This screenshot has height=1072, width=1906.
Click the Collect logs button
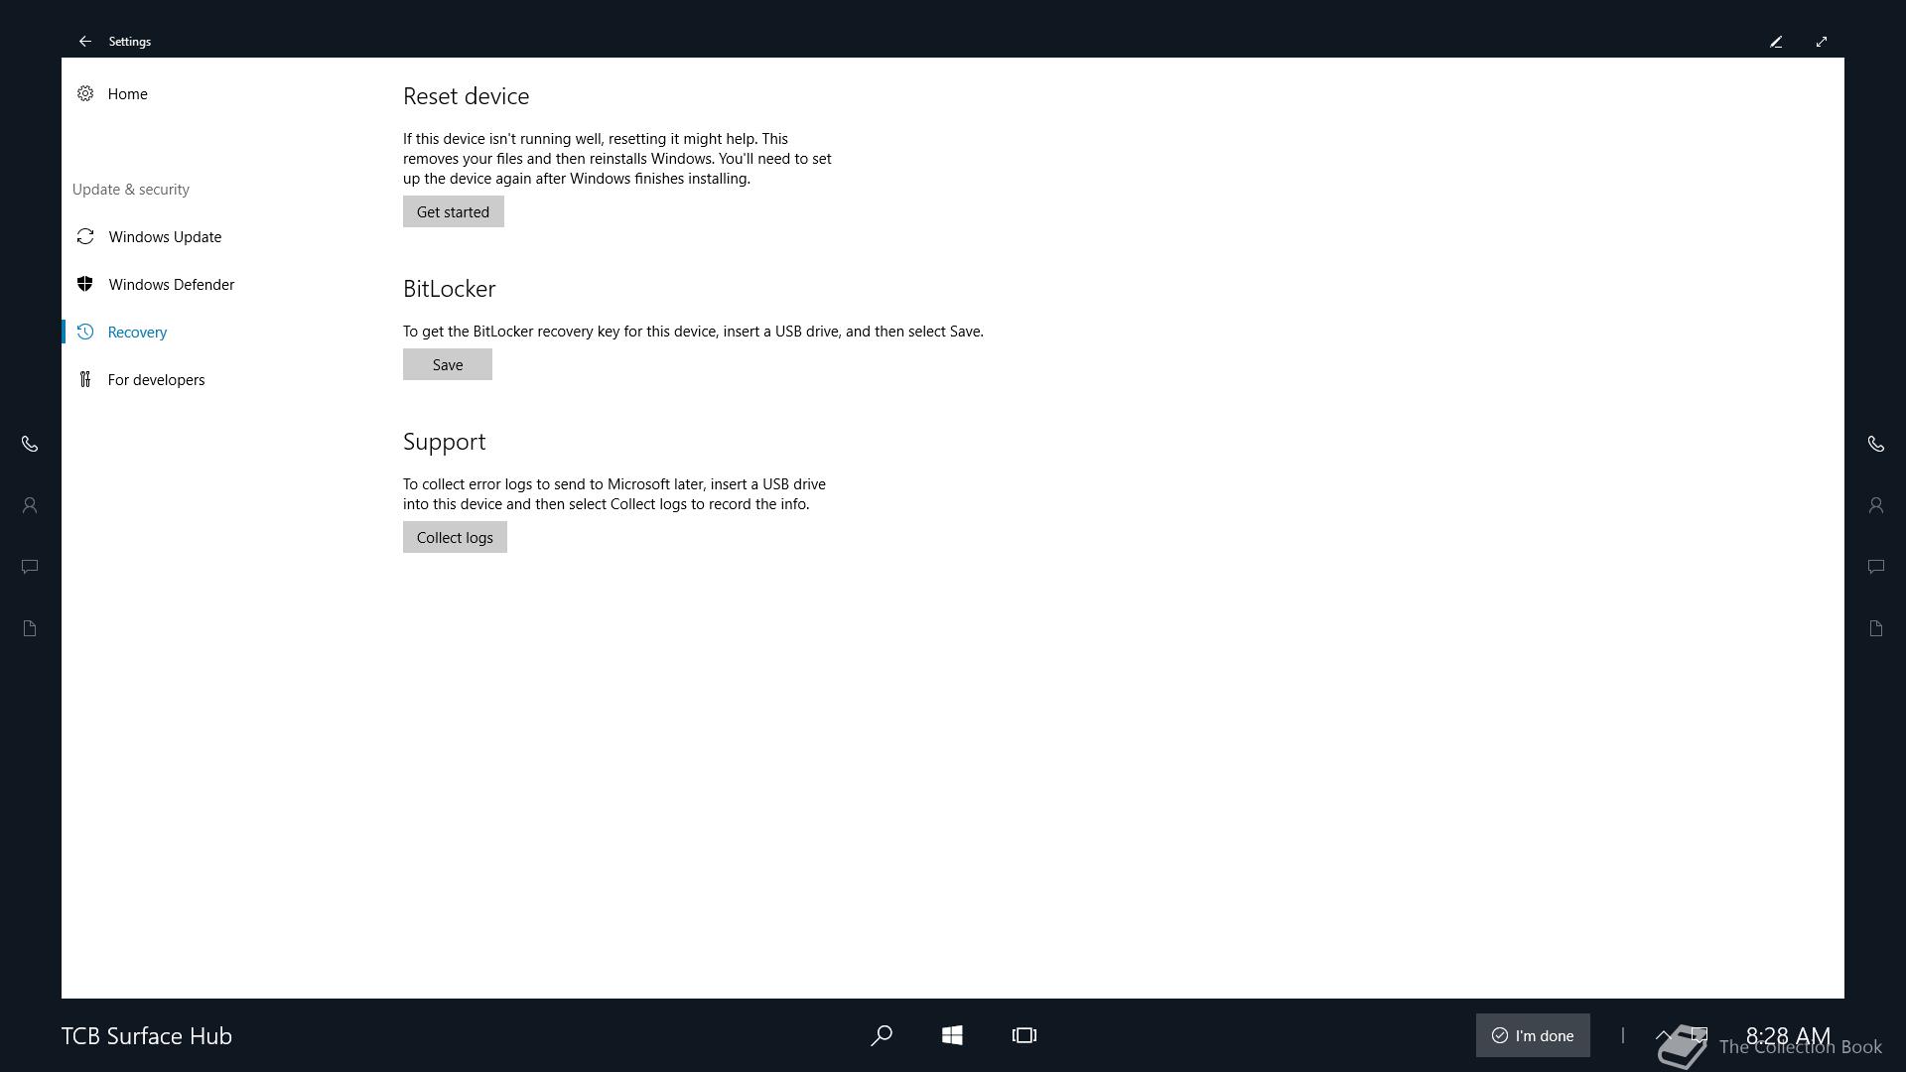point(455,537)
